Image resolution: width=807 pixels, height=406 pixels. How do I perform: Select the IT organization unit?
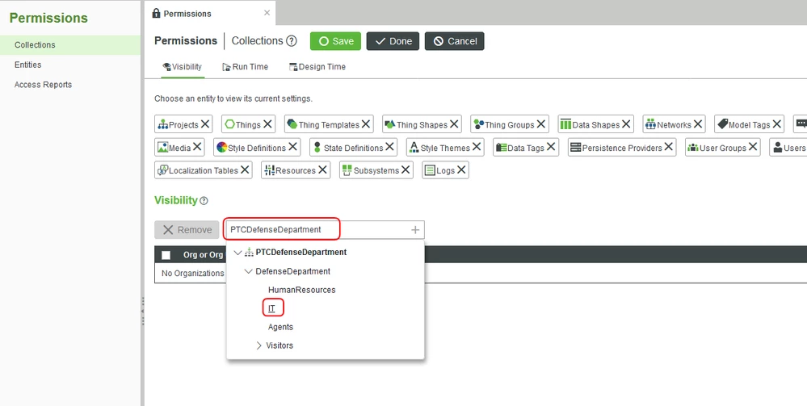pos(271,309)
